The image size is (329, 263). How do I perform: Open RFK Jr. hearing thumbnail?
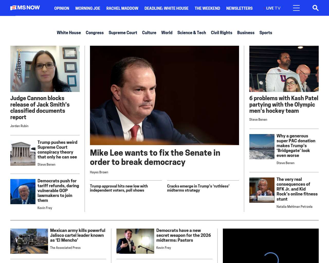pyautogui.click(x=262, y=190)
